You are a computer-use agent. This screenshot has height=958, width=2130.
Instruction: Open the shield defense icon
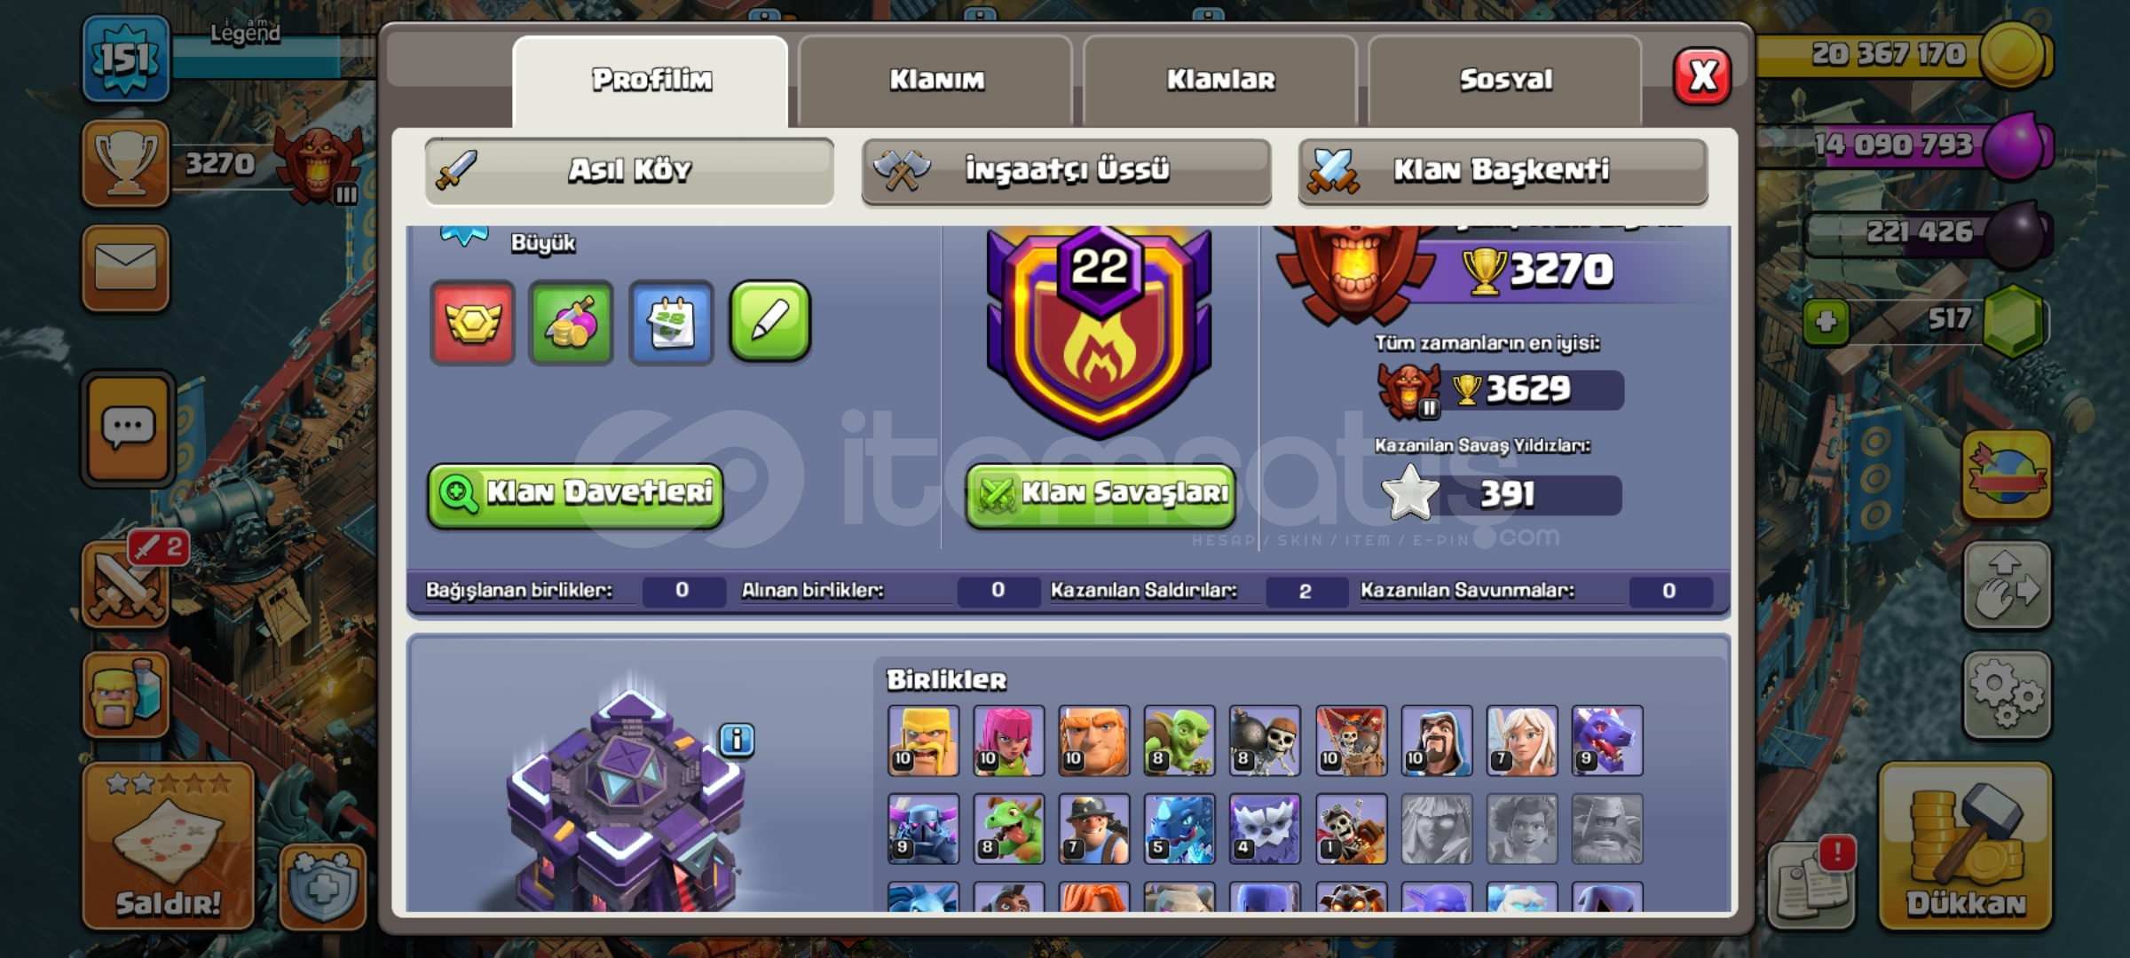pos(323,886)
